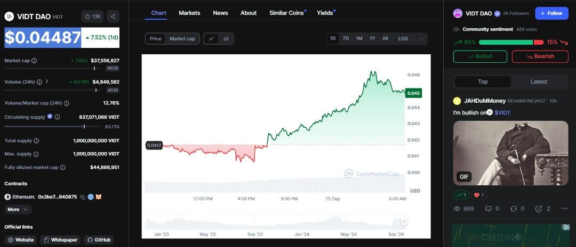576x247 pixels.
Task: Click the Market cap info icon
Action: (x=34, y=61)
